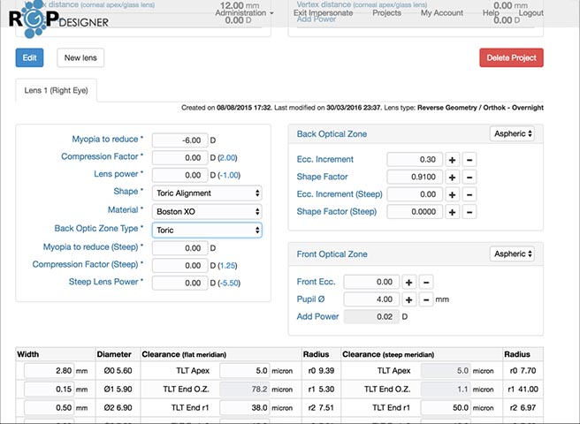Click the New lens button
Viewport: 580px width, 424px height.
[81, 58]
